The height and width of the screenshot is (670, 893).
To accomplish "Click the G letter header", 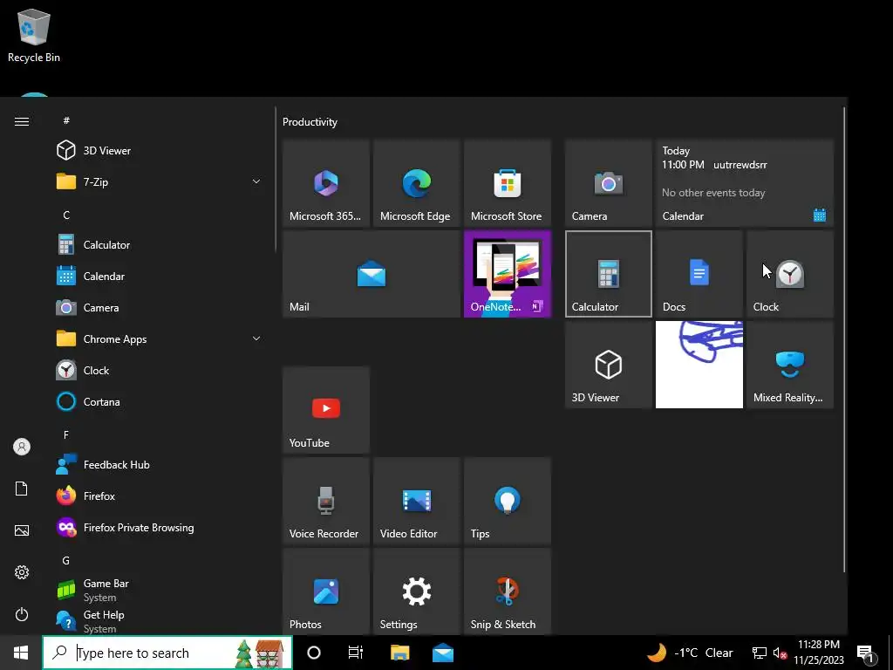I will click(x=66, y=561).
